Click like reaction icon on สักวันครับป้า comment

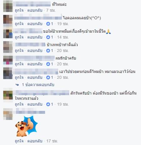coord(48,104)
